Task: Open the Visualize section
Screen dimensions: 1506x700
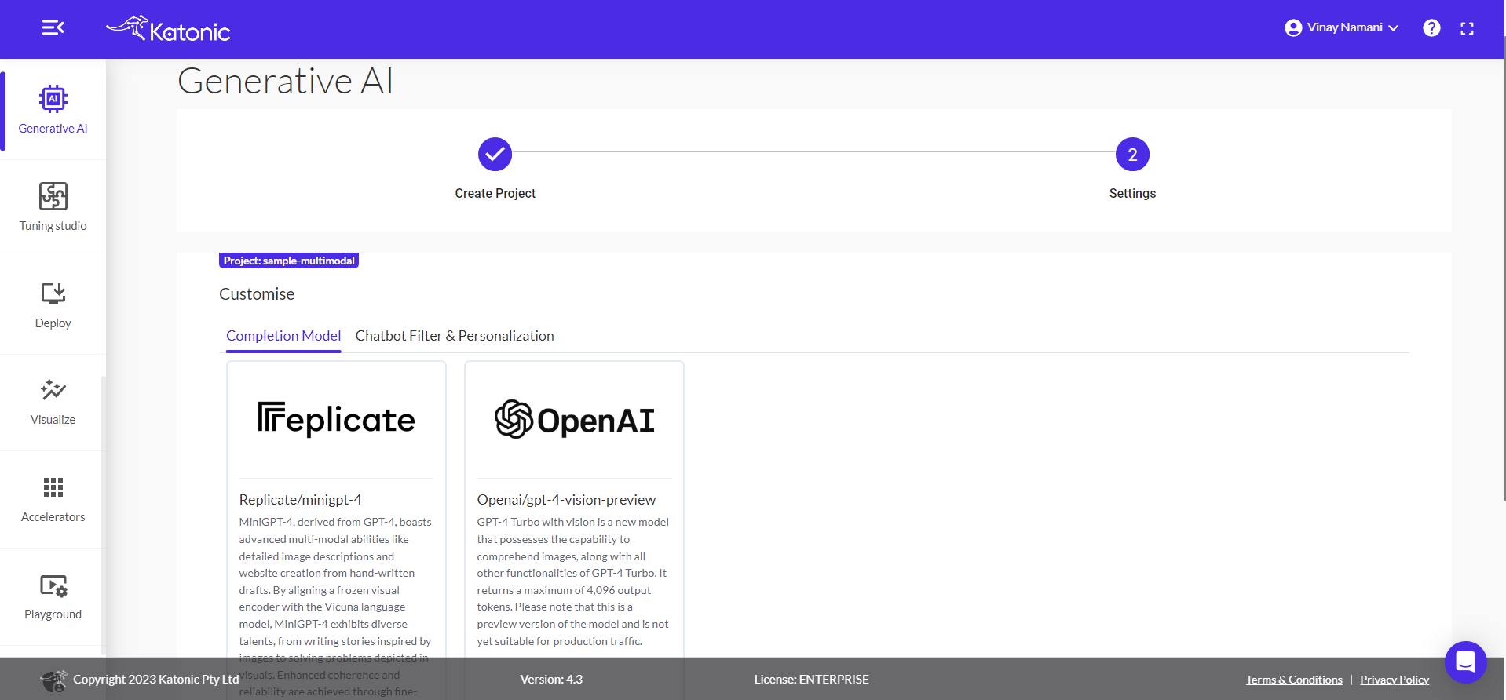Action: click(53, 402)
